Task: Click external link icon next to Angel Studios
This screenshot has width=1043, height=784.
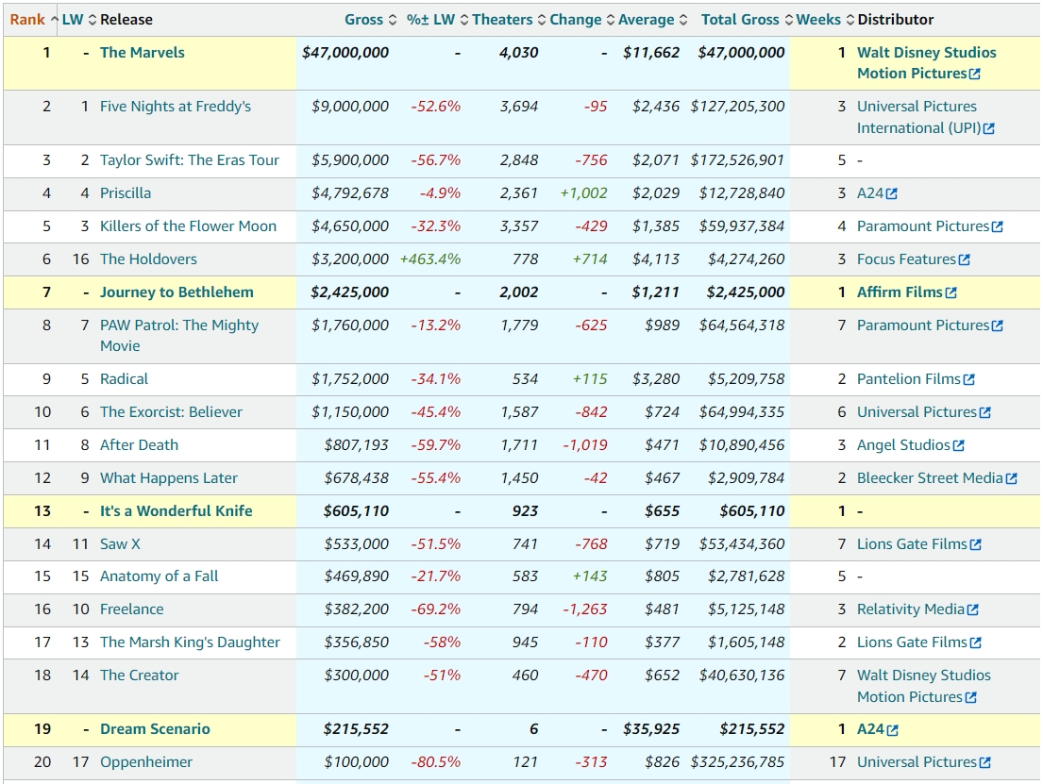Action: (958, 445)
